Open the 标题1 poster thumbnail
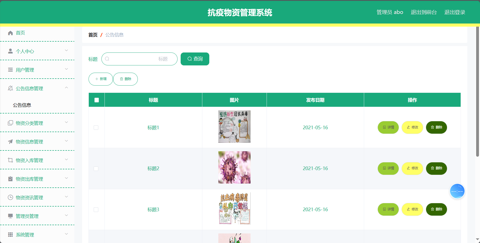Screen dimensions: 480x243 (x=234, y=127)
